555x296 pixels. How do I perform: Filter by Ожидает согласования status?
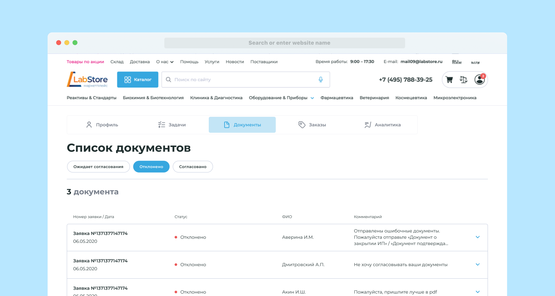[98, 167]
